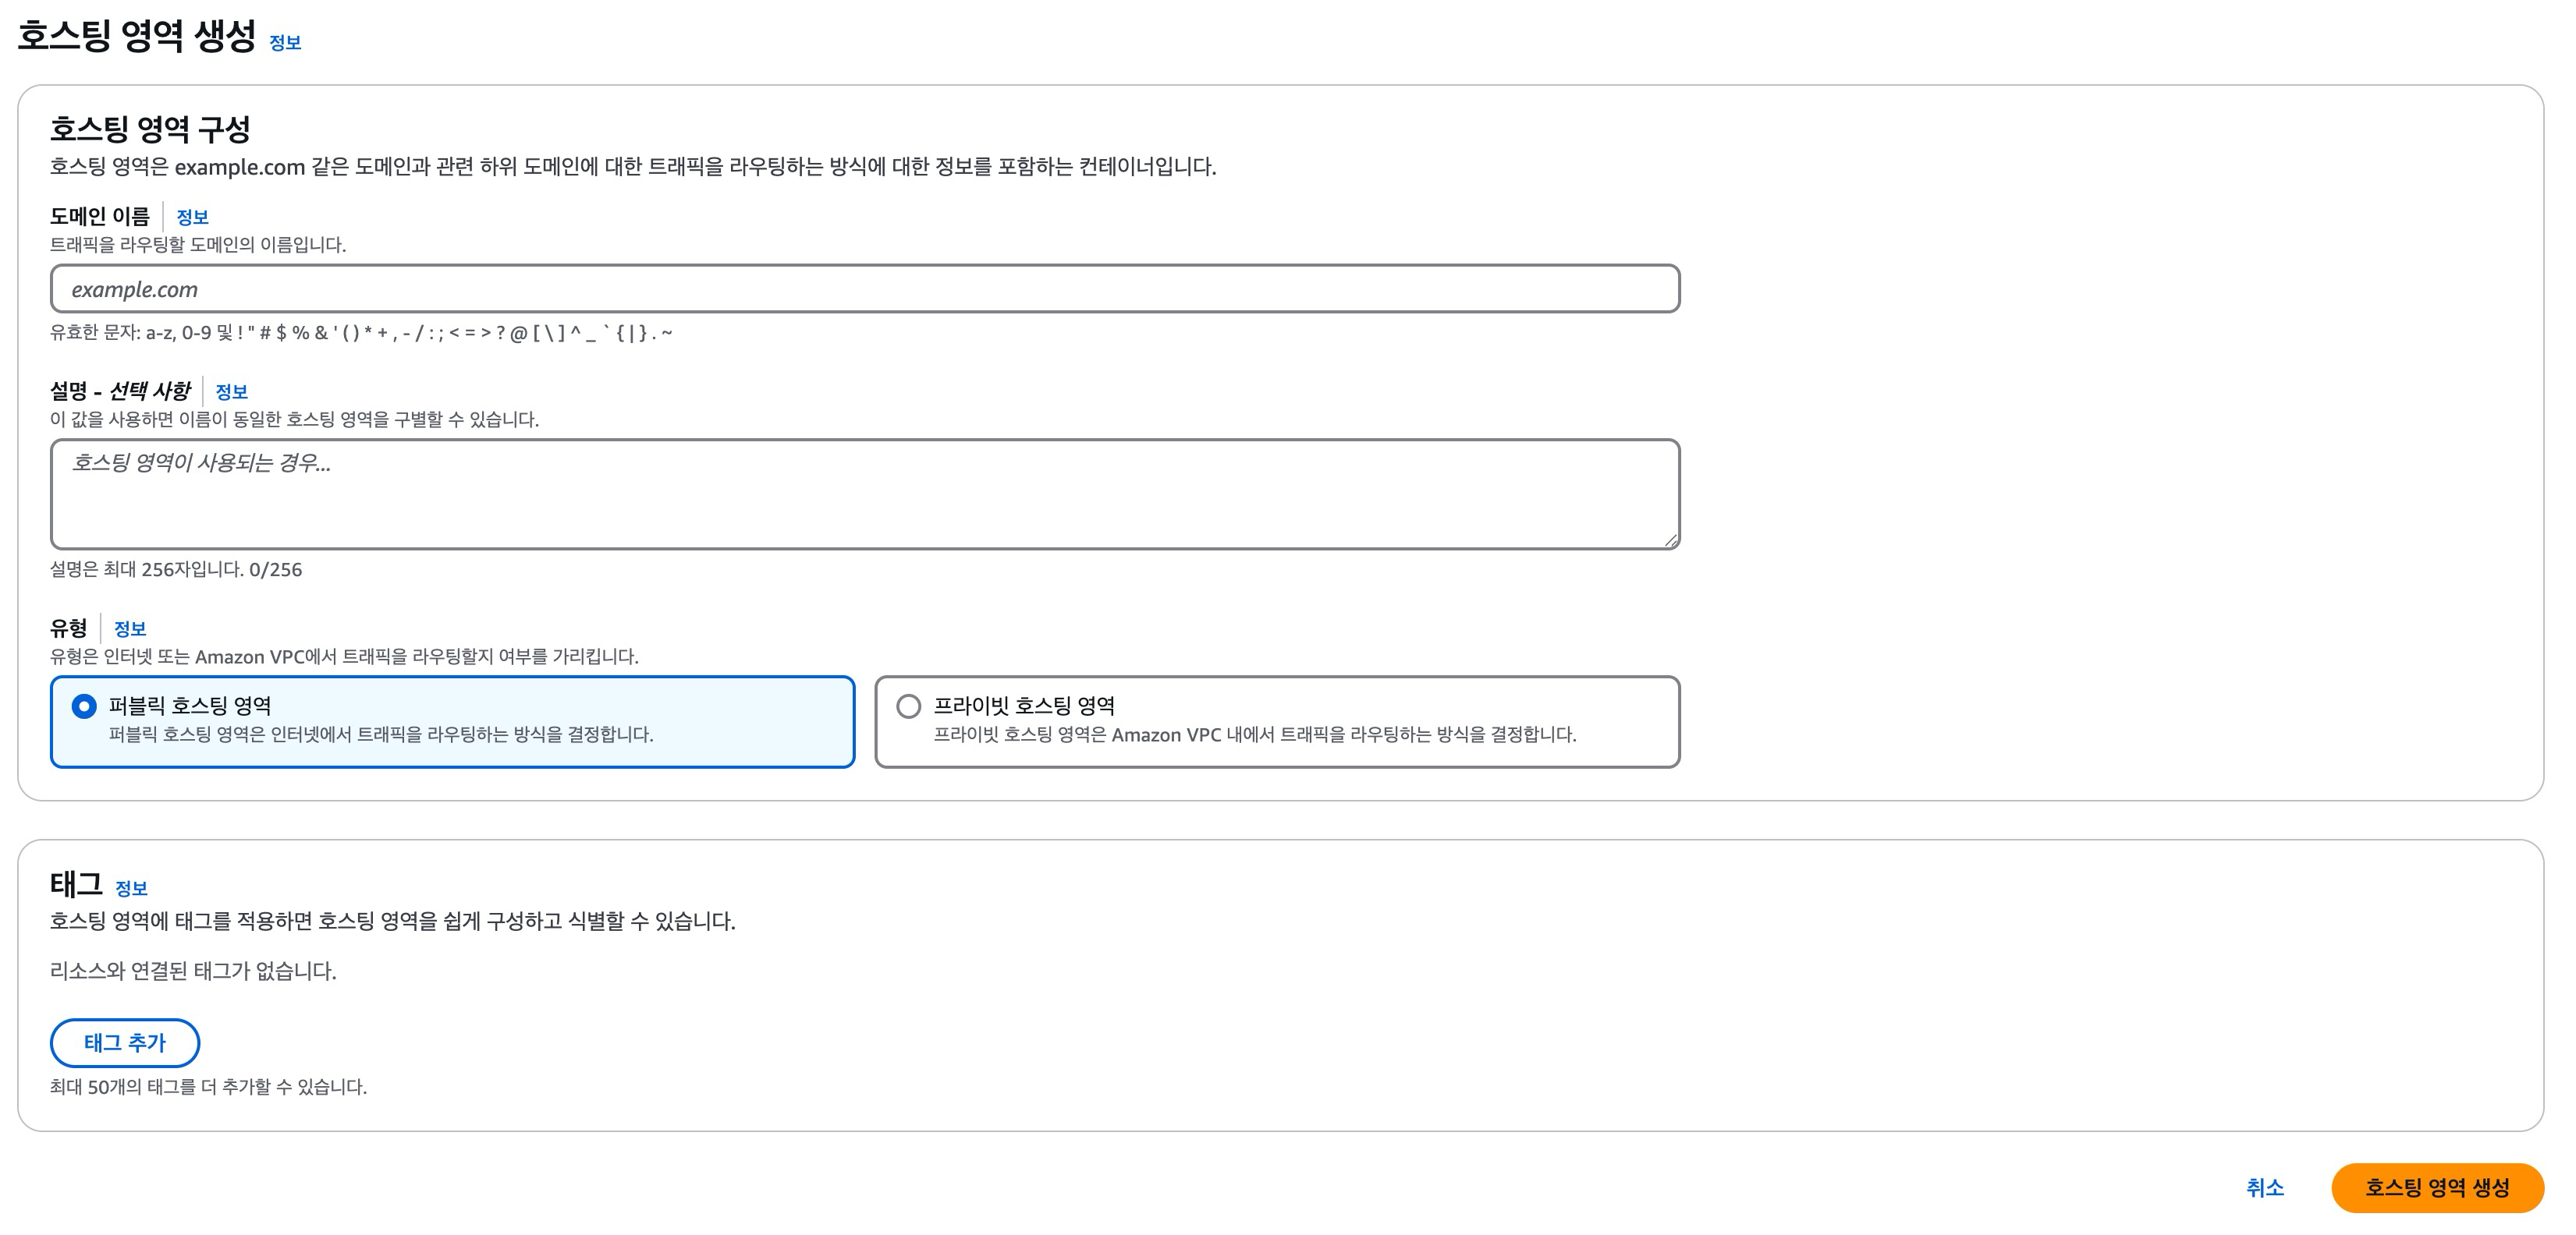Click the 도메인 이름 field label
Screen dimensions: 2576x1235
(99, 216)
